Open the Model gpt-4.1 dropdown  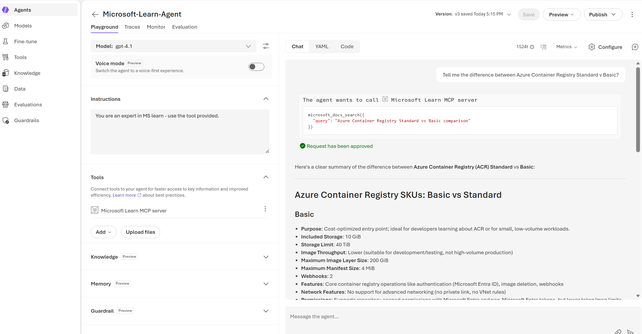(x=174, y=46)
